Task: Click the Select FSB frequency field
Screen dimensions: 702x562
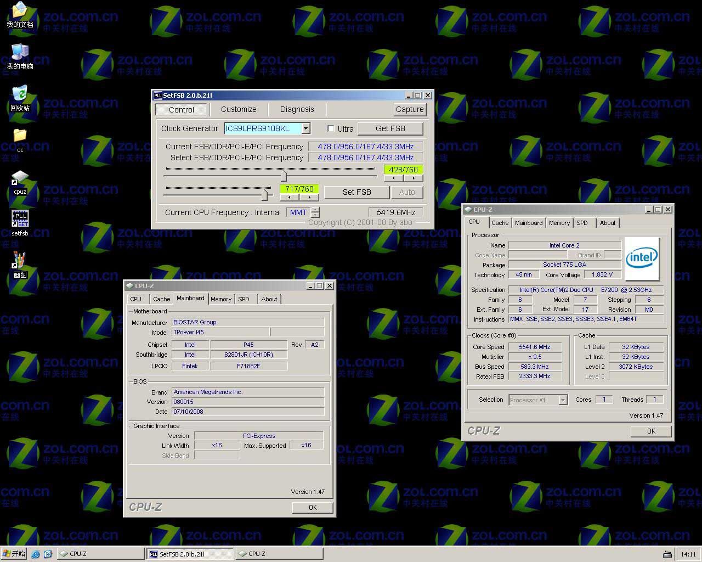Action: 366,158
